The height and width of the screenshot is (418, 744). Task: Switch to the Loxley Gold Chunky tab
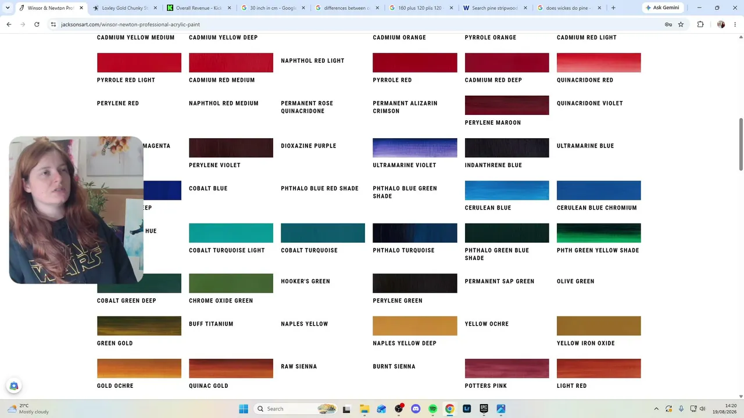125,8
